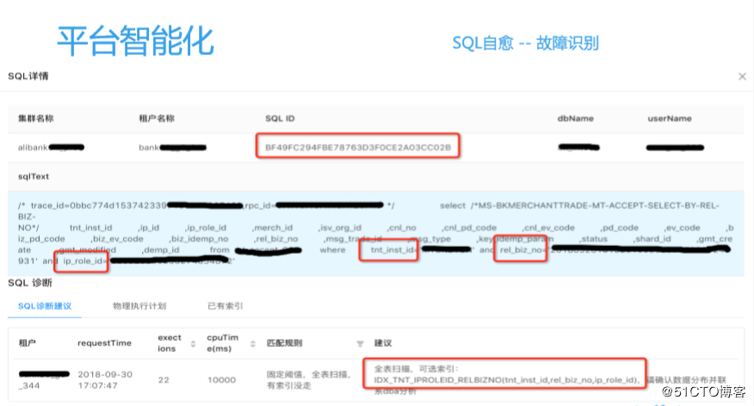Open the 物理执行计划 tab
The image size is (754, 406).
pyautogui.click(x=139, y=306)
